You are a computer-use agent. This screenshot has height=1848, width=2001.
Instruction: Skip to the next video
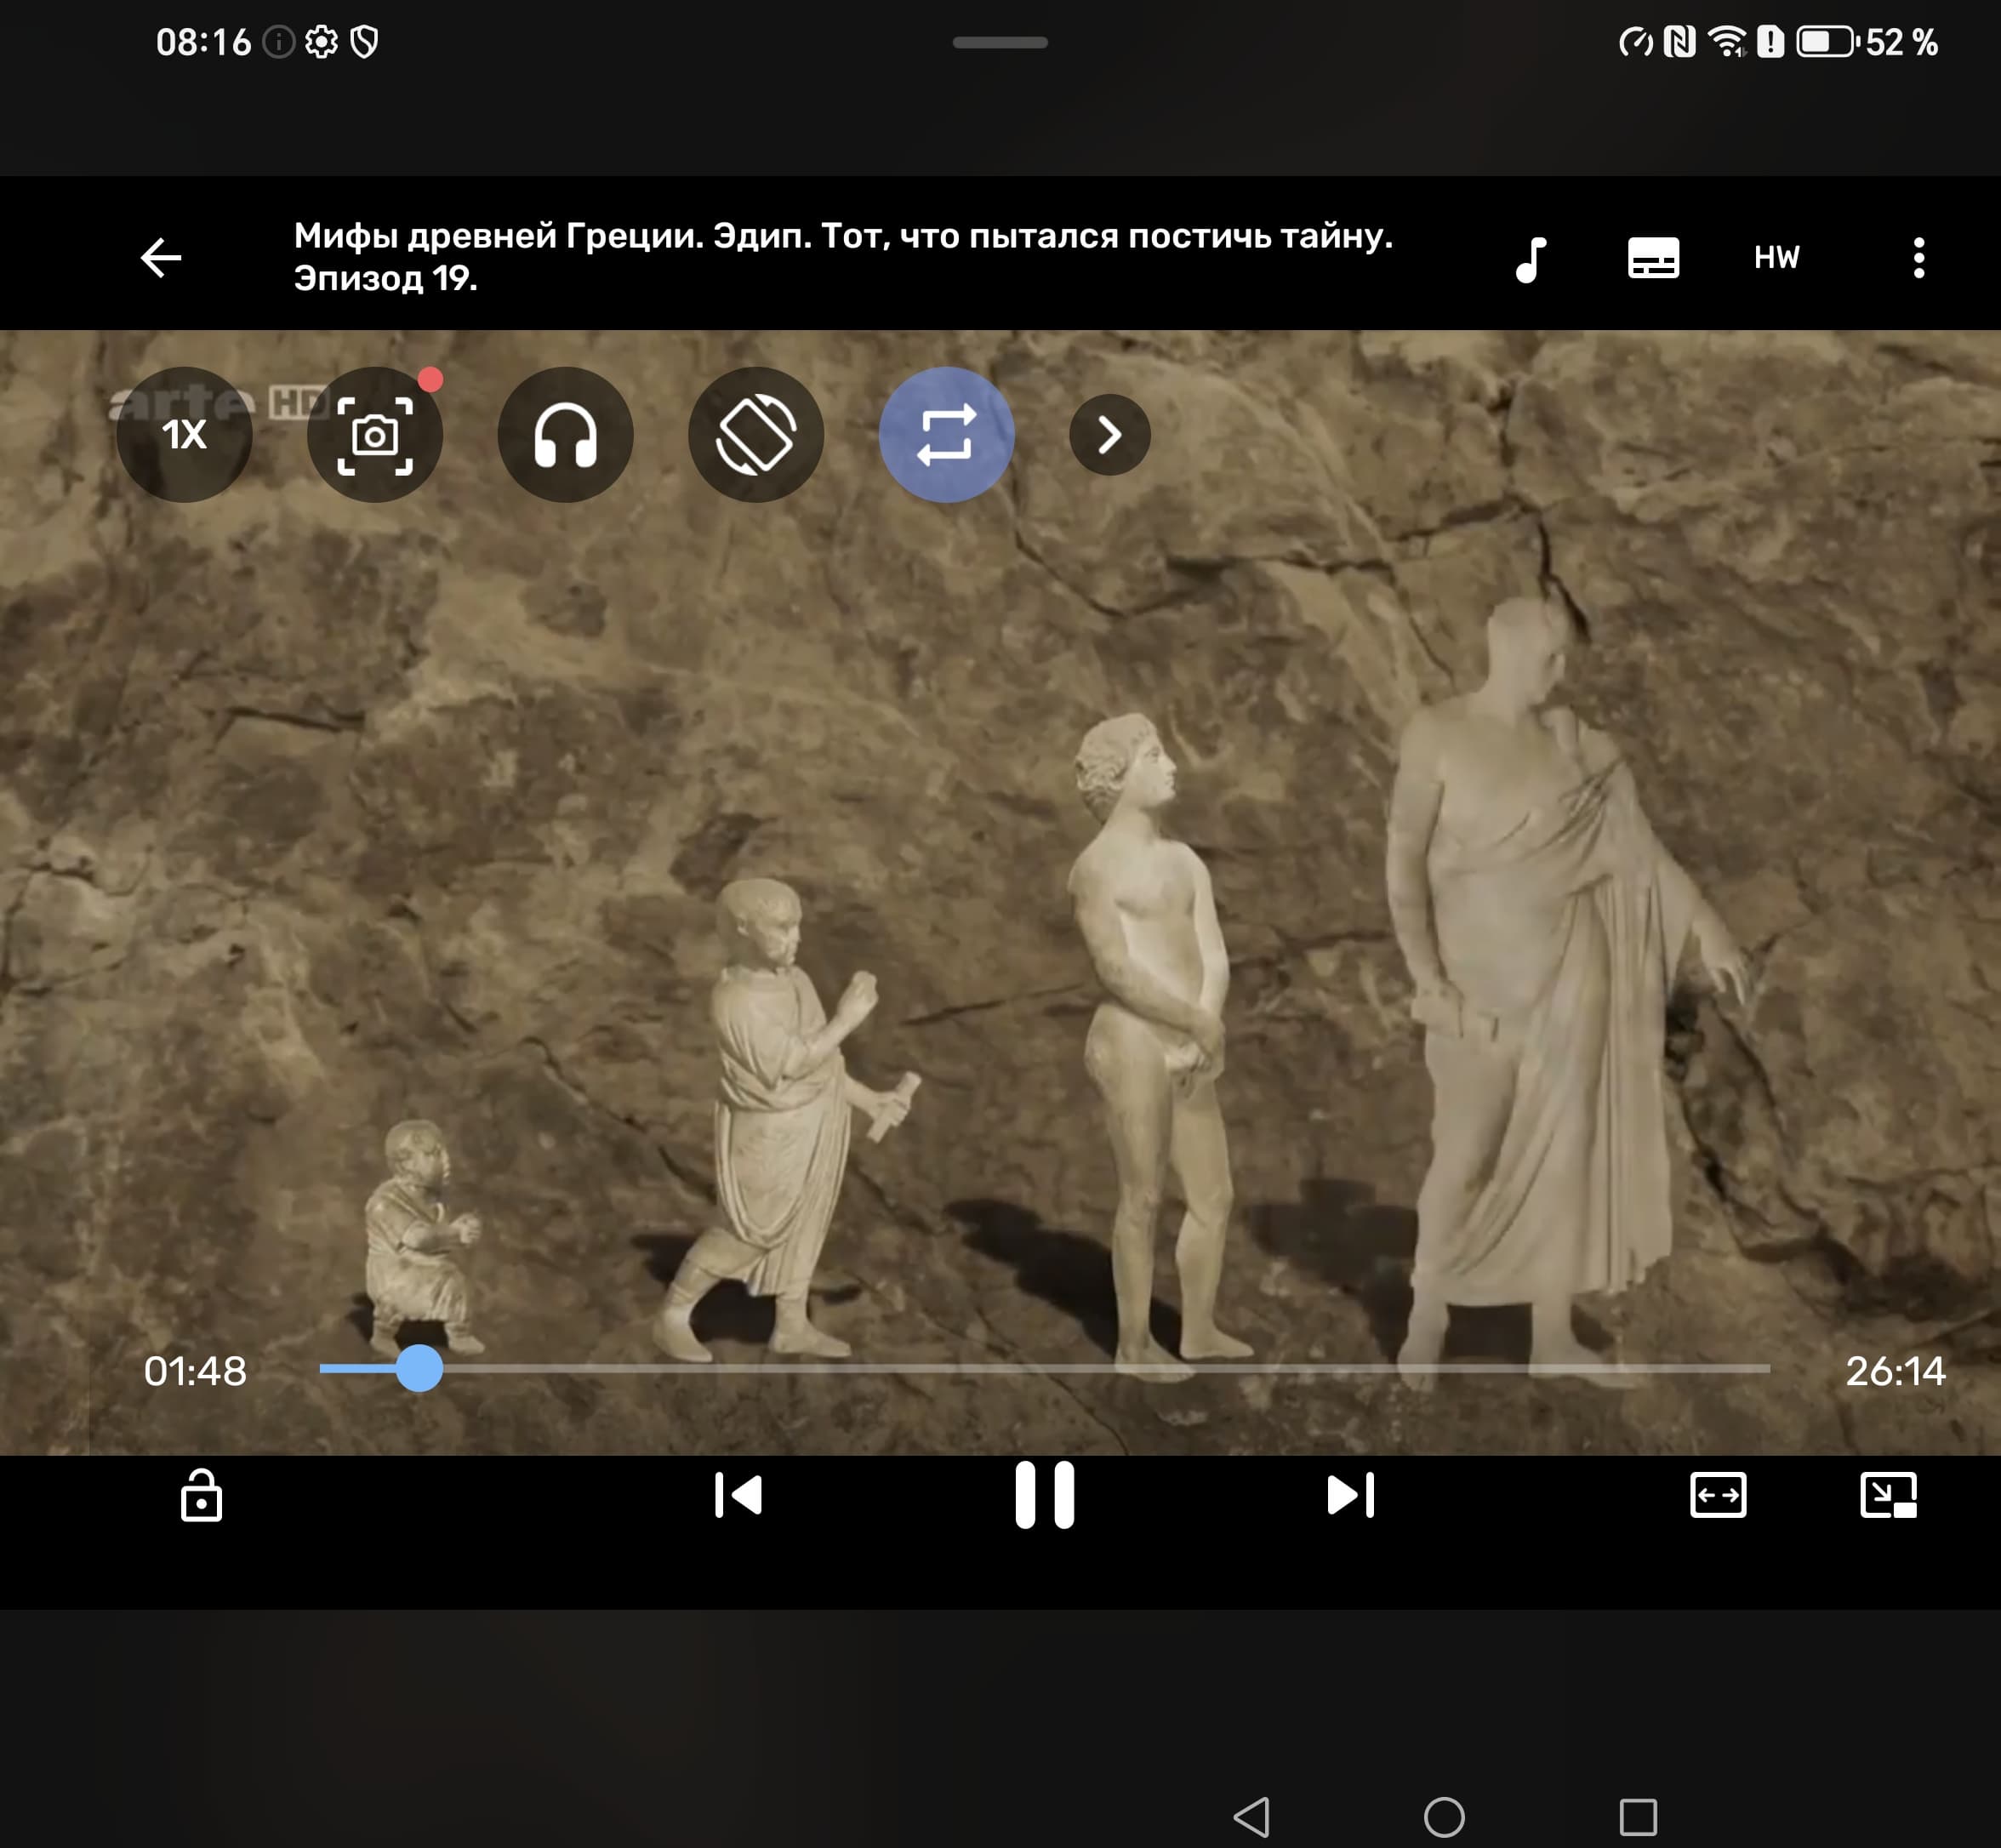click(x=1350, y=1496)
